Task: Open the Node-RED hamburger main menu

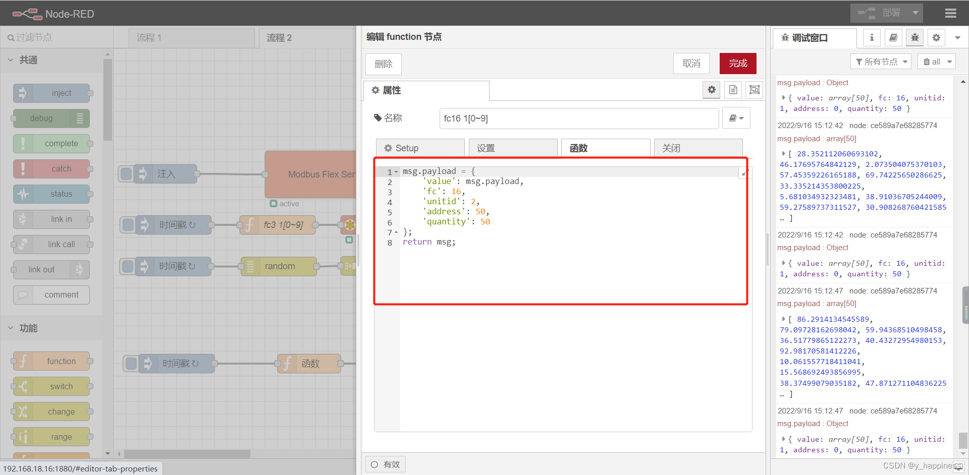Action: coord(950,13)
